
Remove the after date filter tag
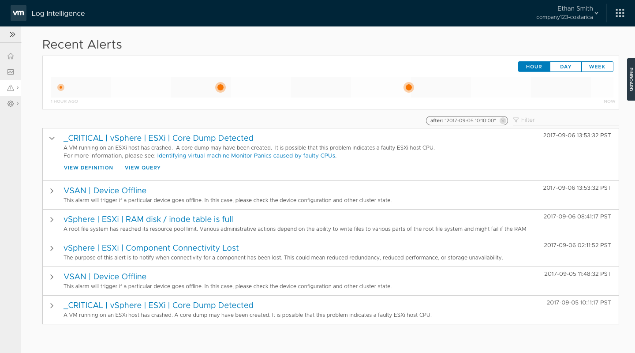pyautogui.click(x=502, y=120)
